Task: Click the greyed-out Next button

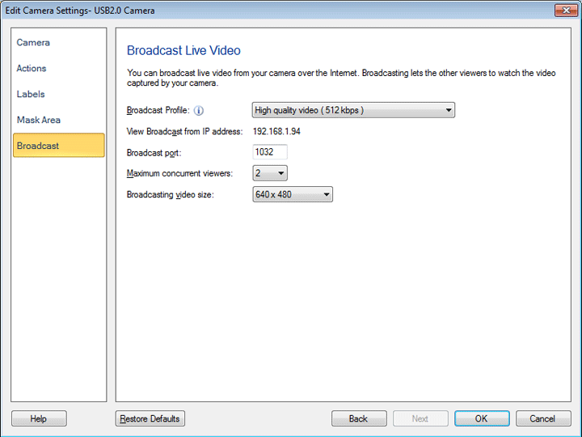Action: (420, 419)
